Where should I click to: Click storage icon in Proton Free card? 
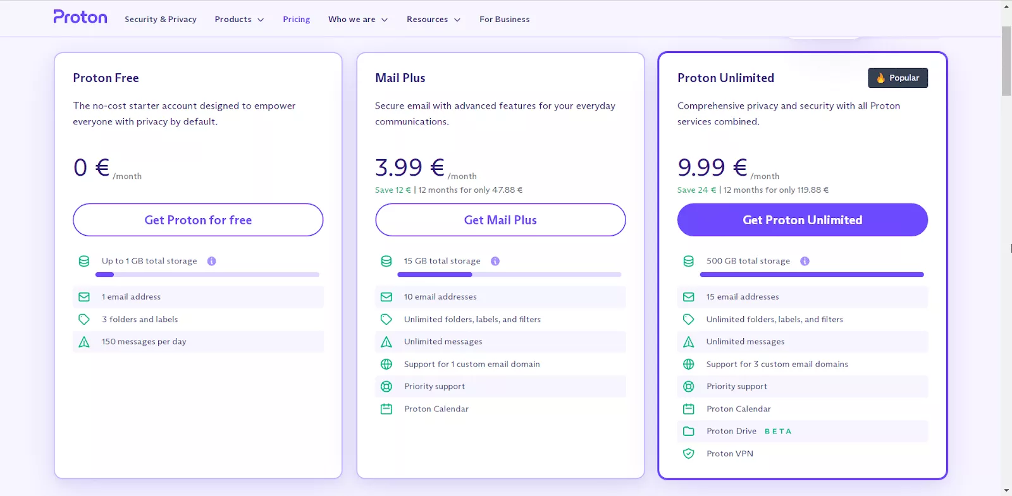point(84,261)
